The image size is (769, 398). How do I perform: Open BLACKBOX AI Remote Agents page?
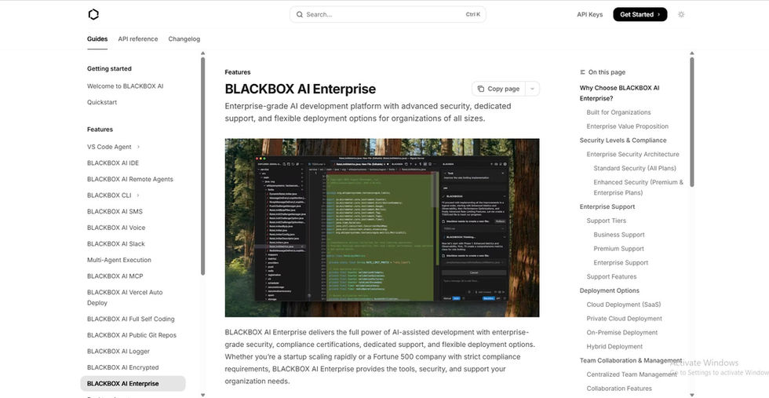pos(130,179)
